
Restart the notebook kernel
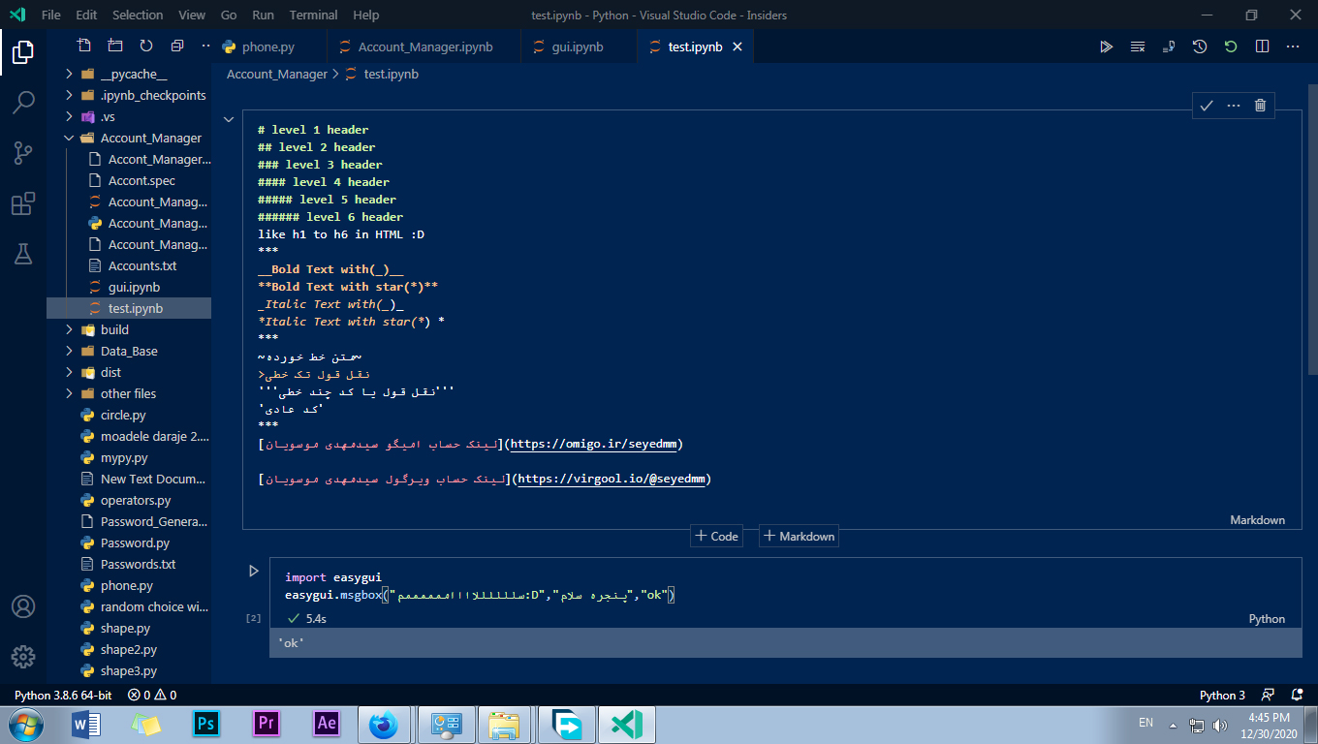point(1231,46)
